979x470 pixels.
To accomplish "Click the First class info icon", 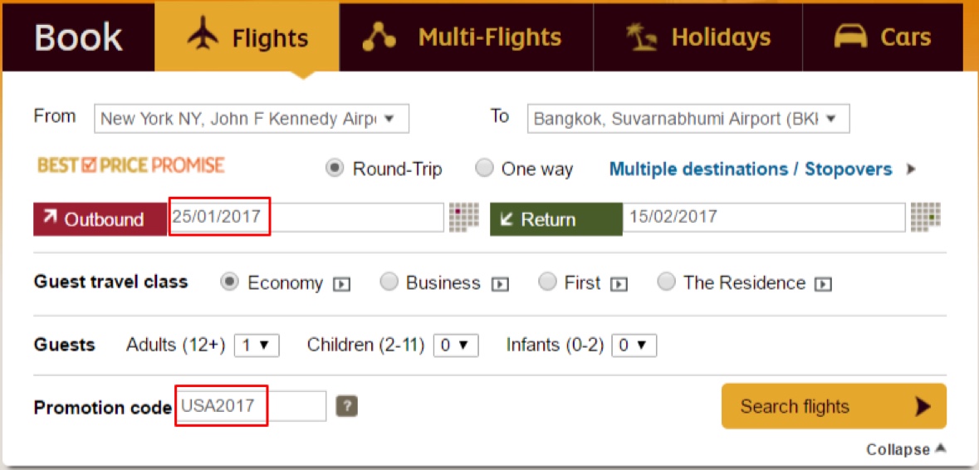I will (x=619, y=284).
